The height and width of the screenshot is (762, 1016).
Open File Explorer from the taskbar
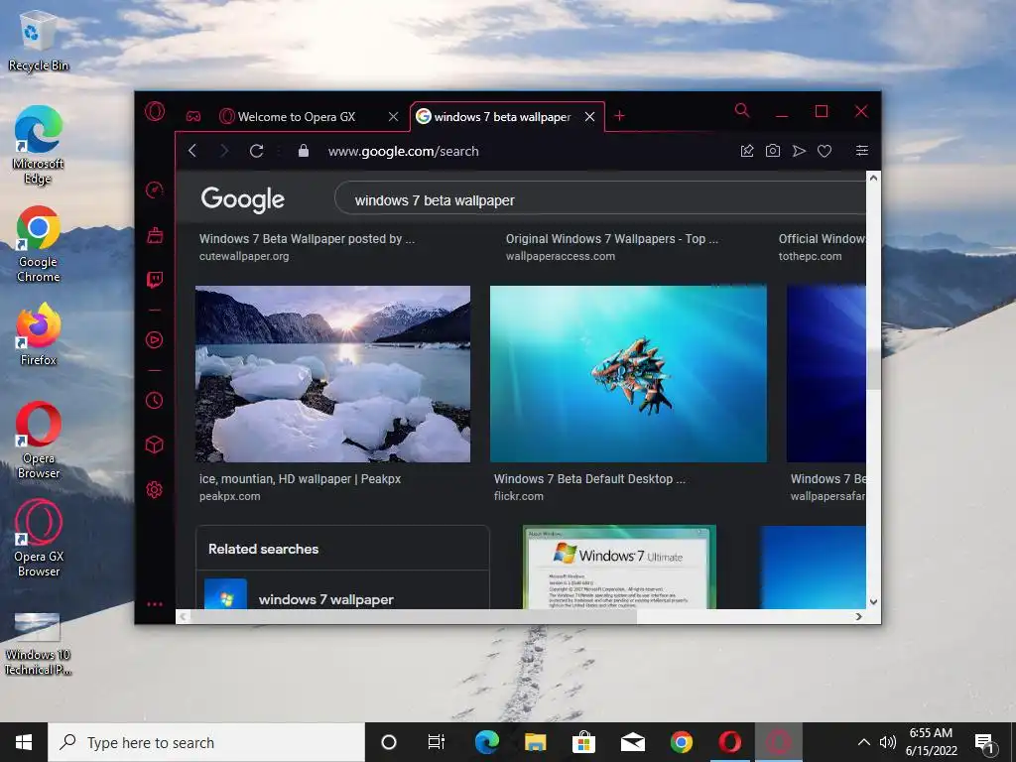point(535,742)
